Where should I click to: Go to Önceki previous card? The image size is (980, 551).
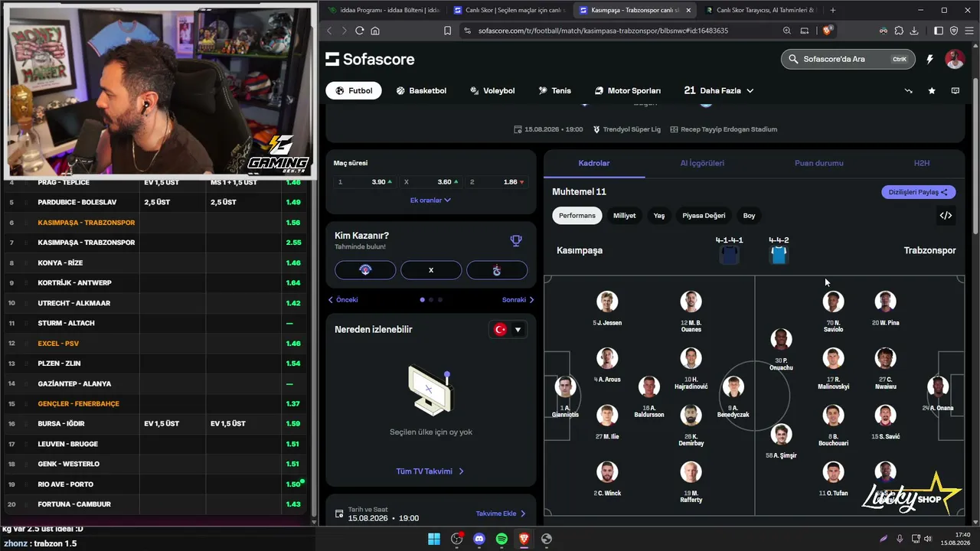pos(343,300)
